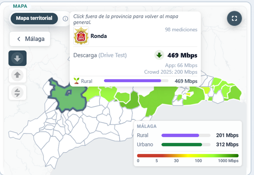Click the MAPA section label
Viewport: 254px width, 175px height.
click(x=20, y=6)
